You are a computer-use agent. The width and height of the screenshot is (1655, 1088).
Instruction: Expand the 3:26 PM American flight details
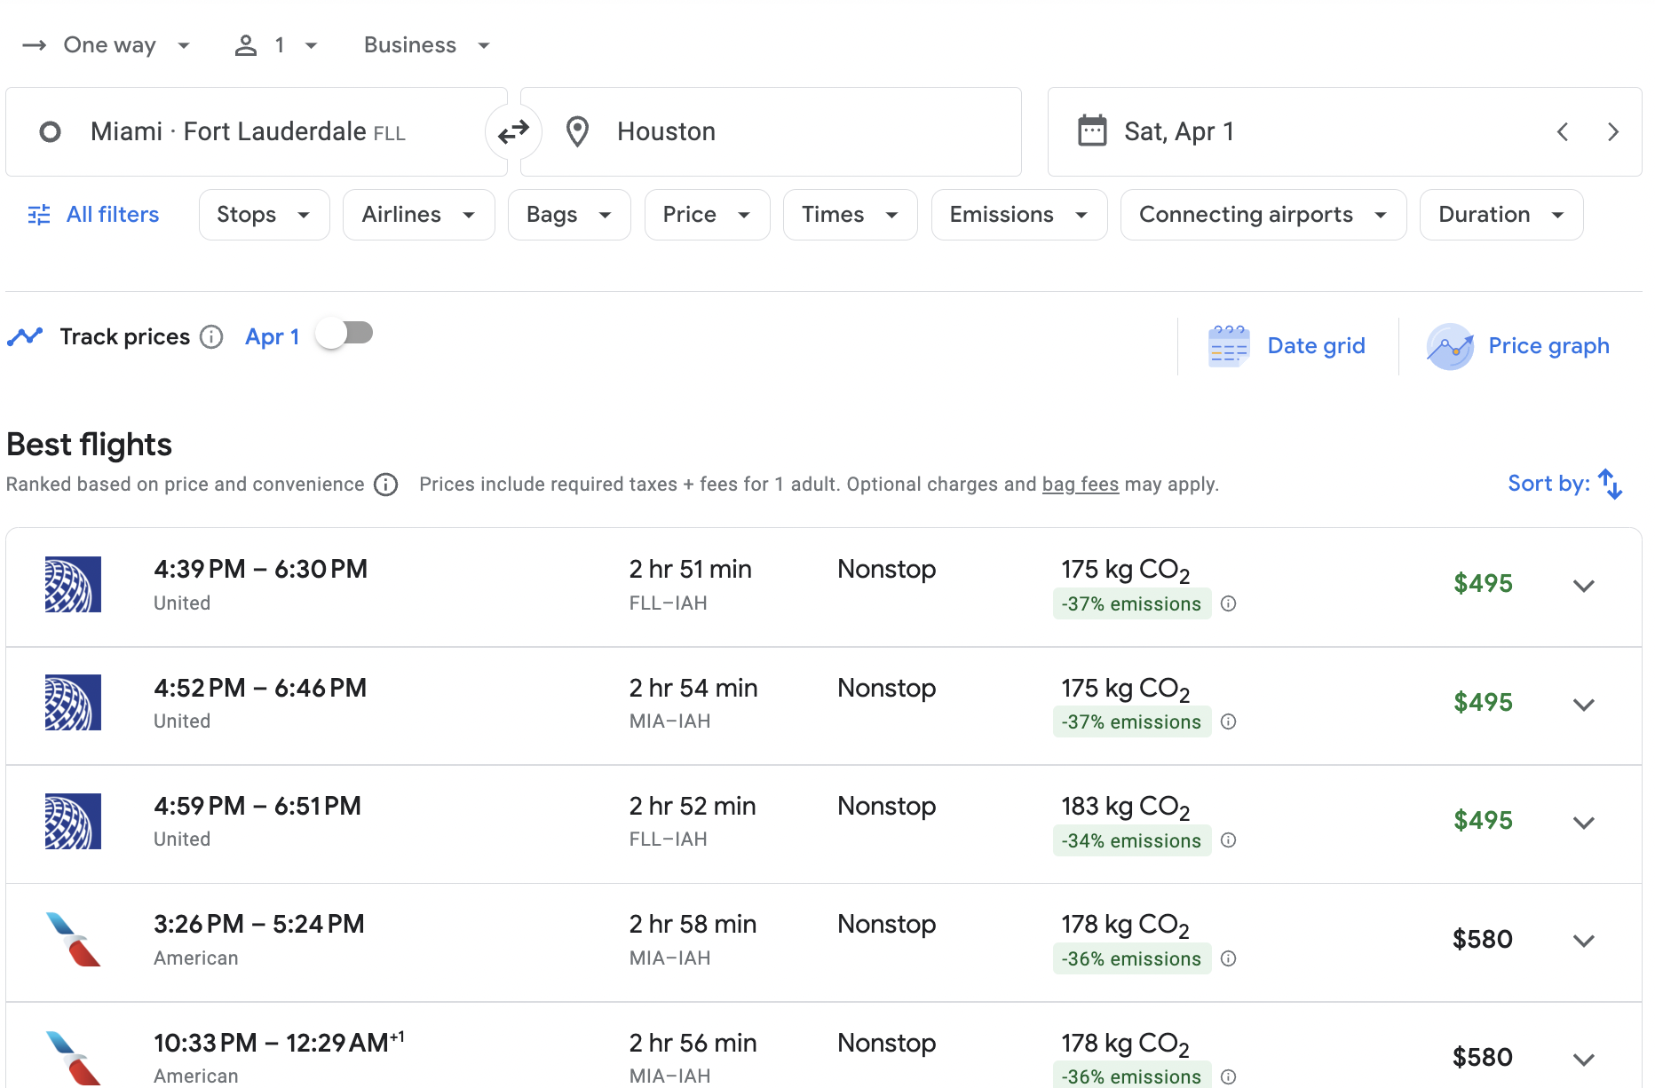[x=1584, y=941]
